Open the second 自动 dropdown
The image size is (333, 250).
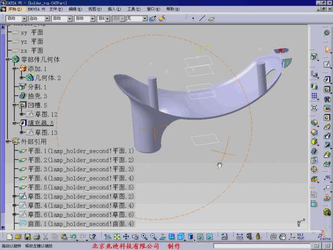click(47, 19)
